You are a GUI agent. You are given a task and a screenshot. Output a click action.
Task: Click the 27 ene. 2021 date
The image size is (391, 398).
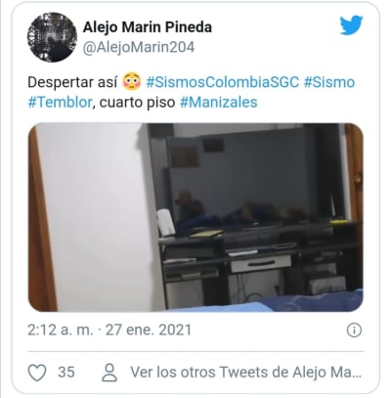click(149, 331)
